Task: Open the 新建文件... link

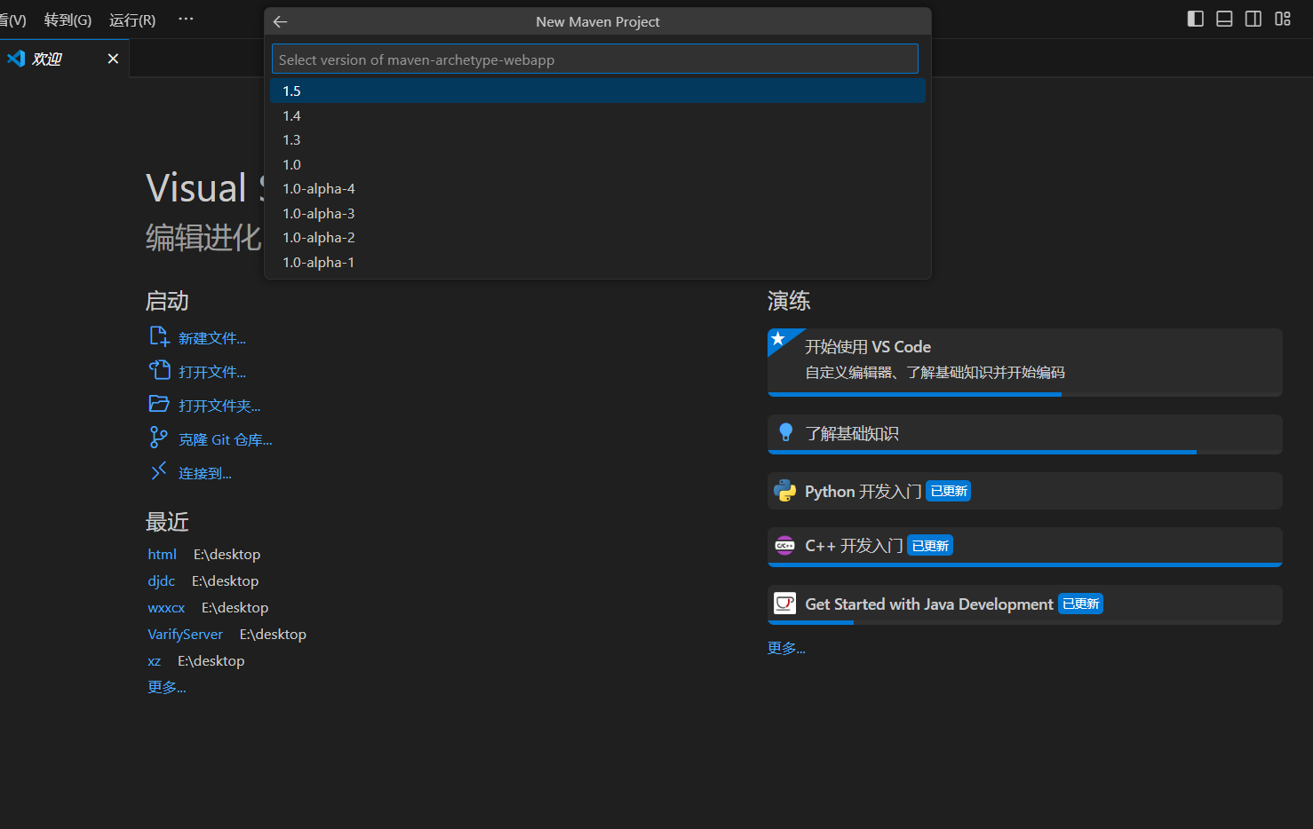Action: click(x=212, y=338)
